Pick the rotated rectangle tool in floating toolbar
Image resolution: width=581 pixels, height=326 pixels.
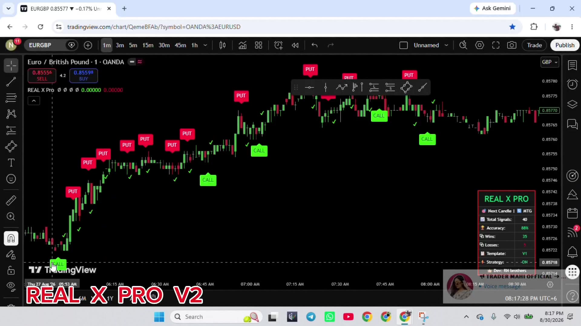pyautogui.click(x=406, y=87)
